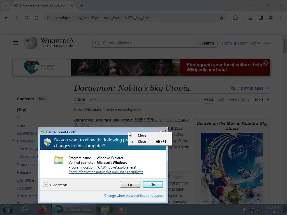
Task: Open 'Change when these notifications appear' link
Action: (134, 196)
